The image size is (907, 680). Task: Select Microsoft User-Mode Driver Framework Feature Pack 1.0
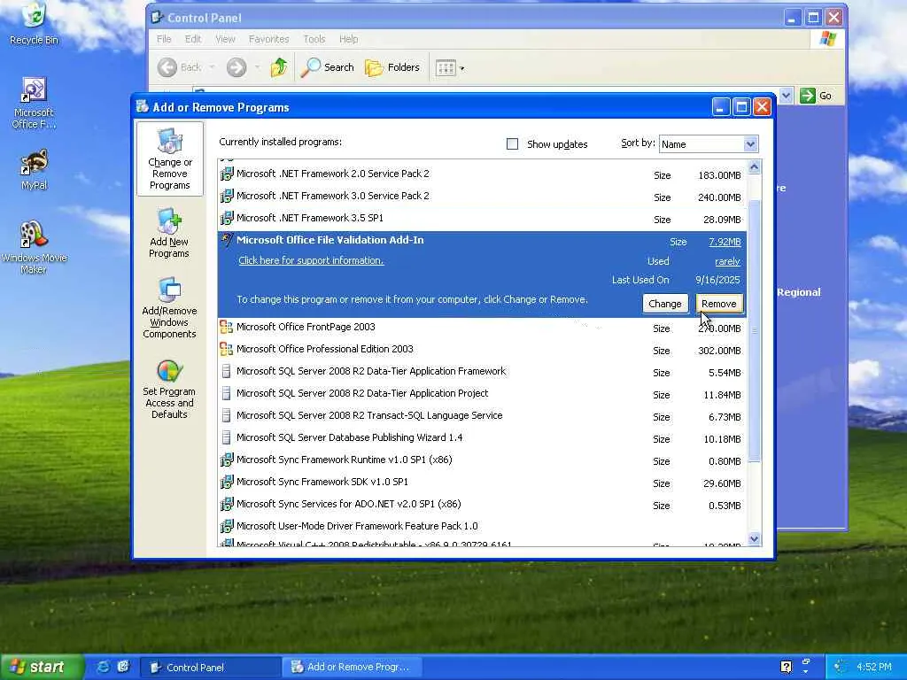click(482, 526)
